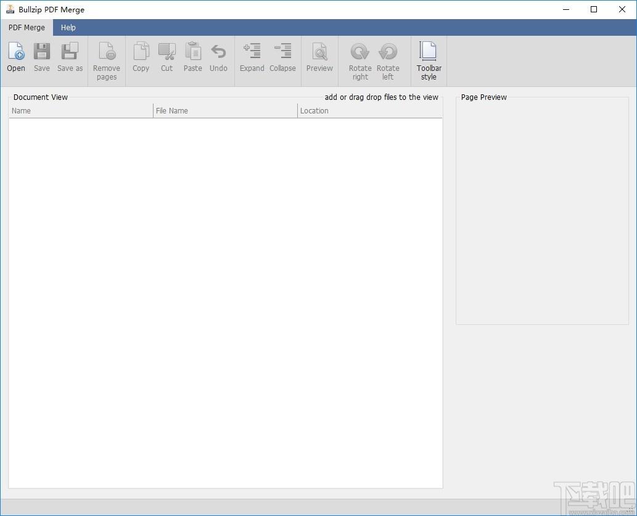Screen dimensions: 637x516
Task: Click the Bullzip app icon in title bar
Action: [x=10, y=9]
